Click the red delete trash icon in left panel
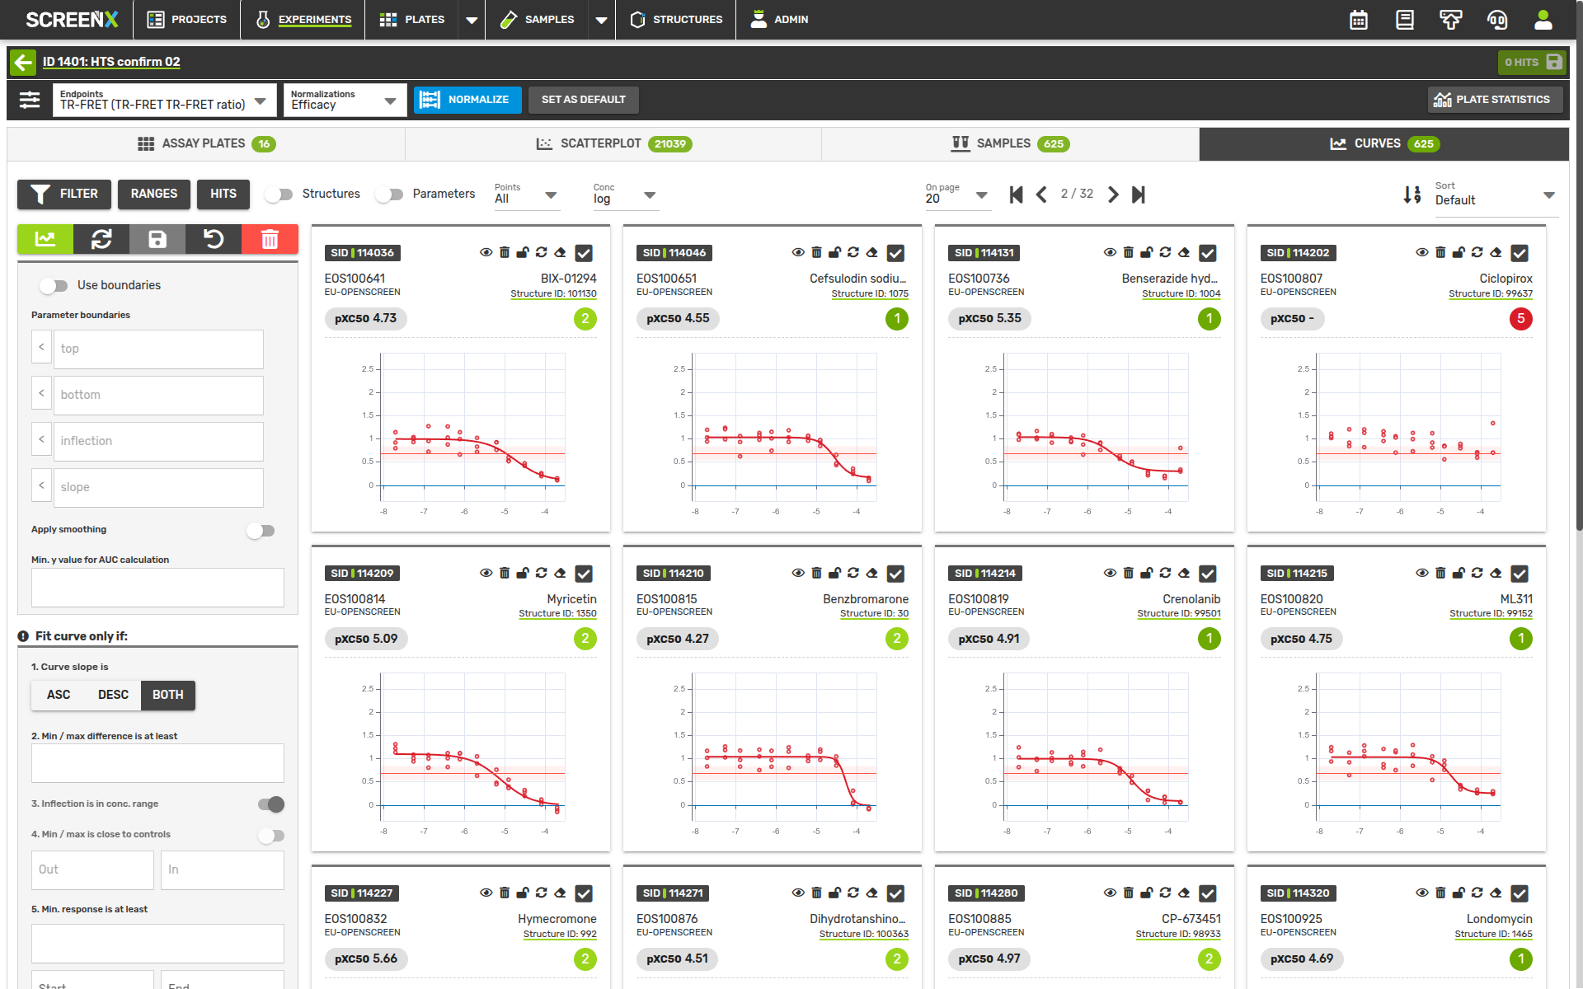Image resolution: width=1583 pixels, height=989 pixels. (270, 239)
